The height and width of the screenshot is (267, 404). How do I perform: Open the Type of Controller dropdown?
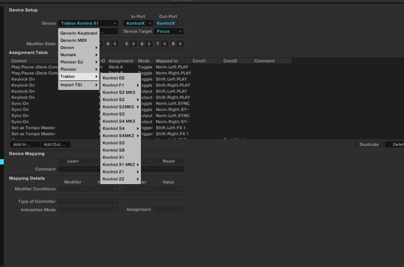88,201
